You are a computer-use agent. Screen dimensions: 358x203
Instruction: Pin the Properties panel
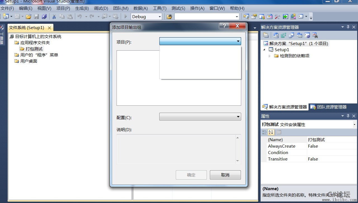[348, 116]
